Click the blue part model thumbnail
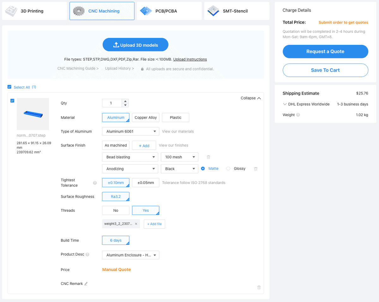 pos(33,114)
